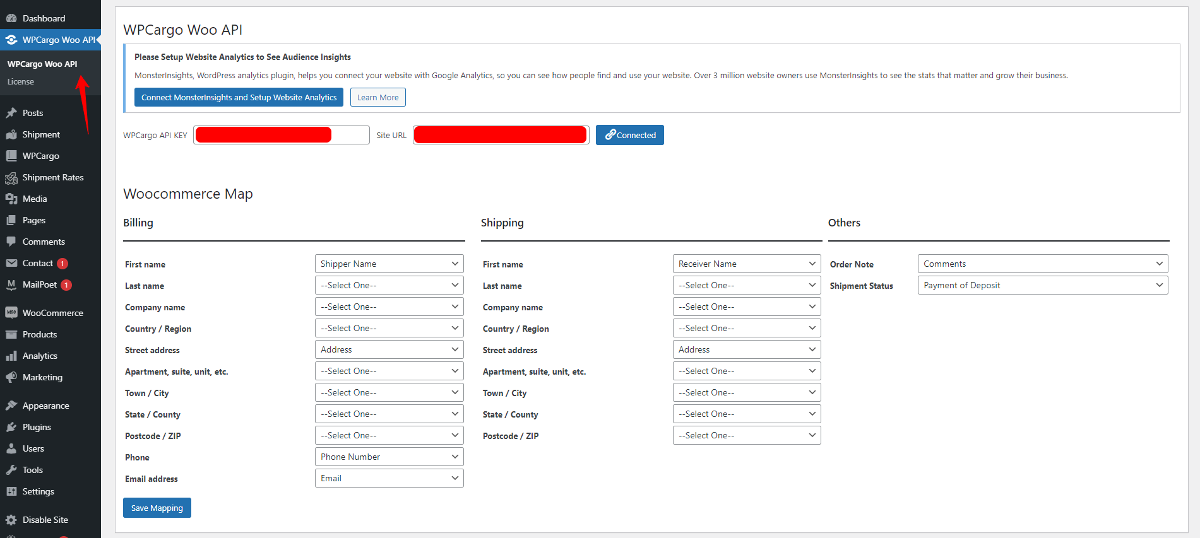This screenshot has height=538, width=1200.
Task: Open Billing First name dropdown
Action: point(389,264)
